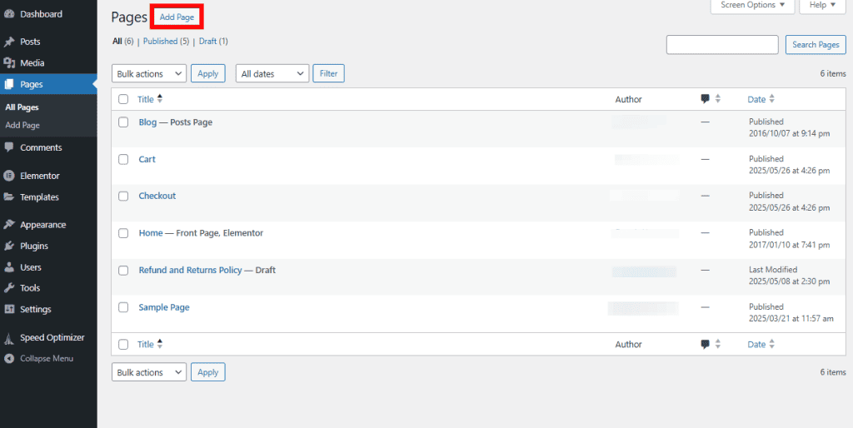Click the footer Date column link
Screen dimensions: 853x428
756,344
